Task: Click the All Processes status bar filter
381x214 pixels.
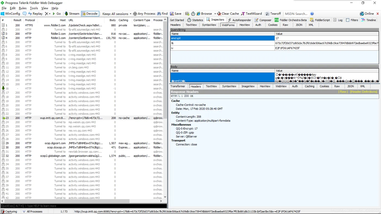Action: 32,212
